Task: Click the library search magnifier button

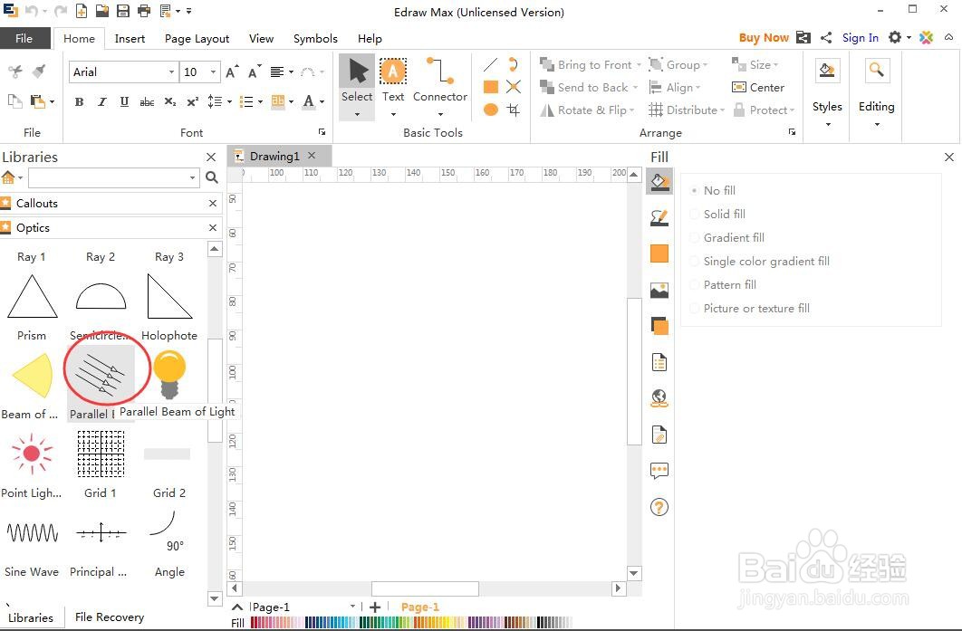Action: coord(212,177)
